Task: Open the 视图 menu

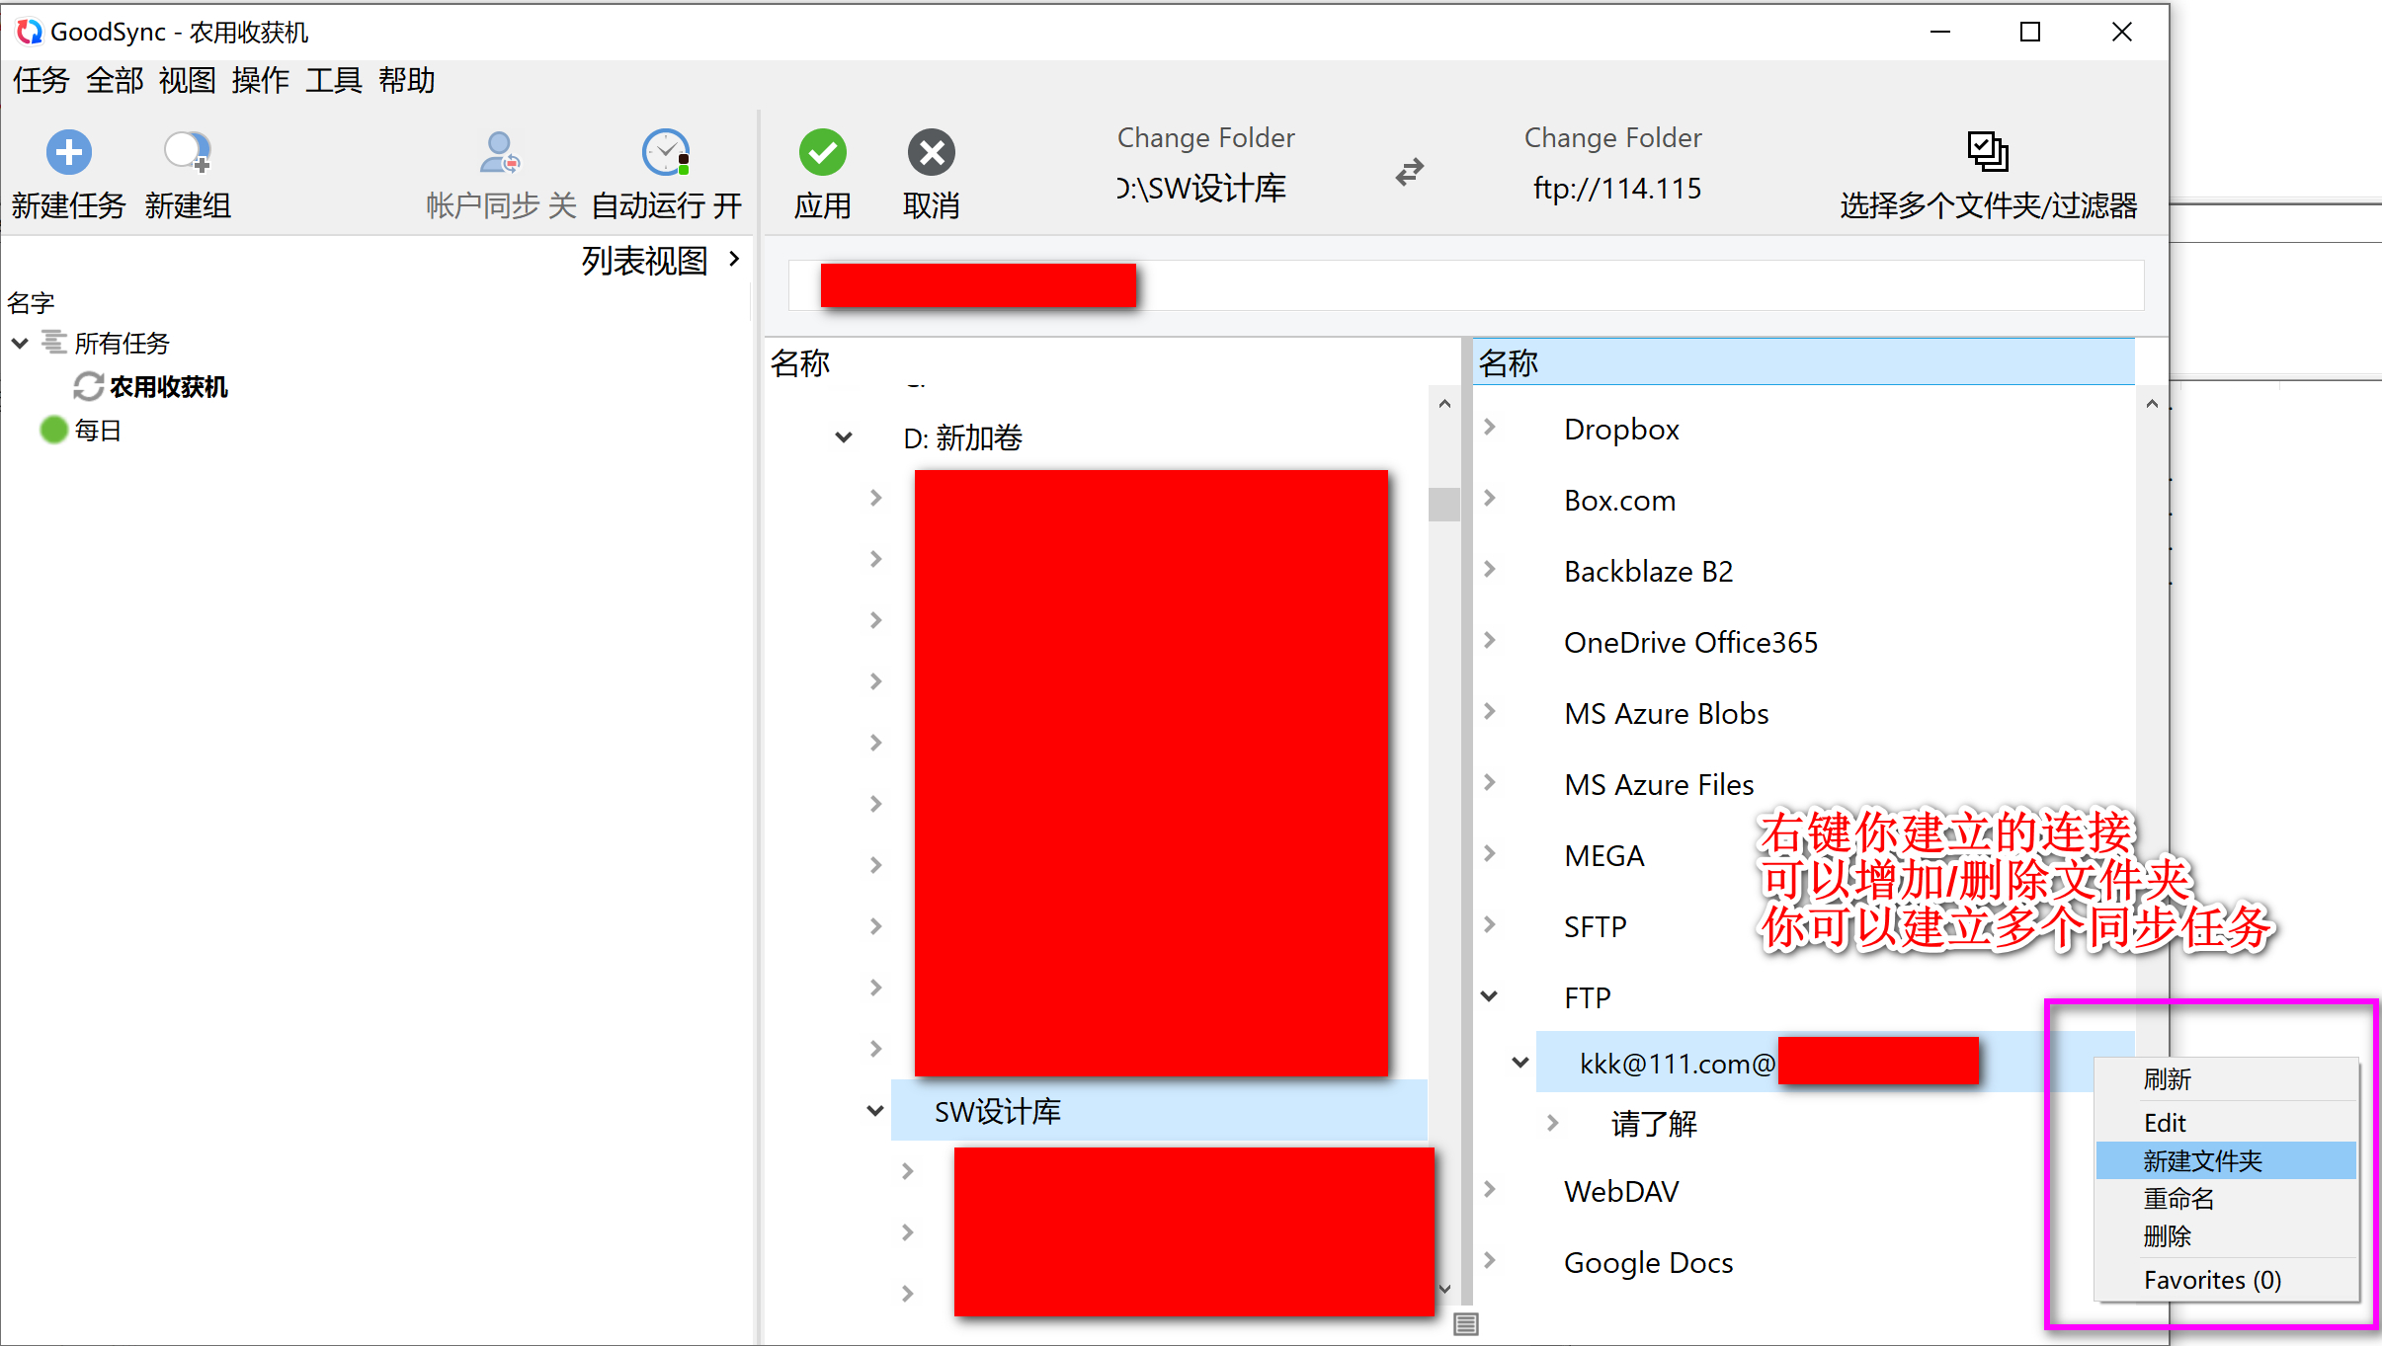Action: (x=187, y=80)
